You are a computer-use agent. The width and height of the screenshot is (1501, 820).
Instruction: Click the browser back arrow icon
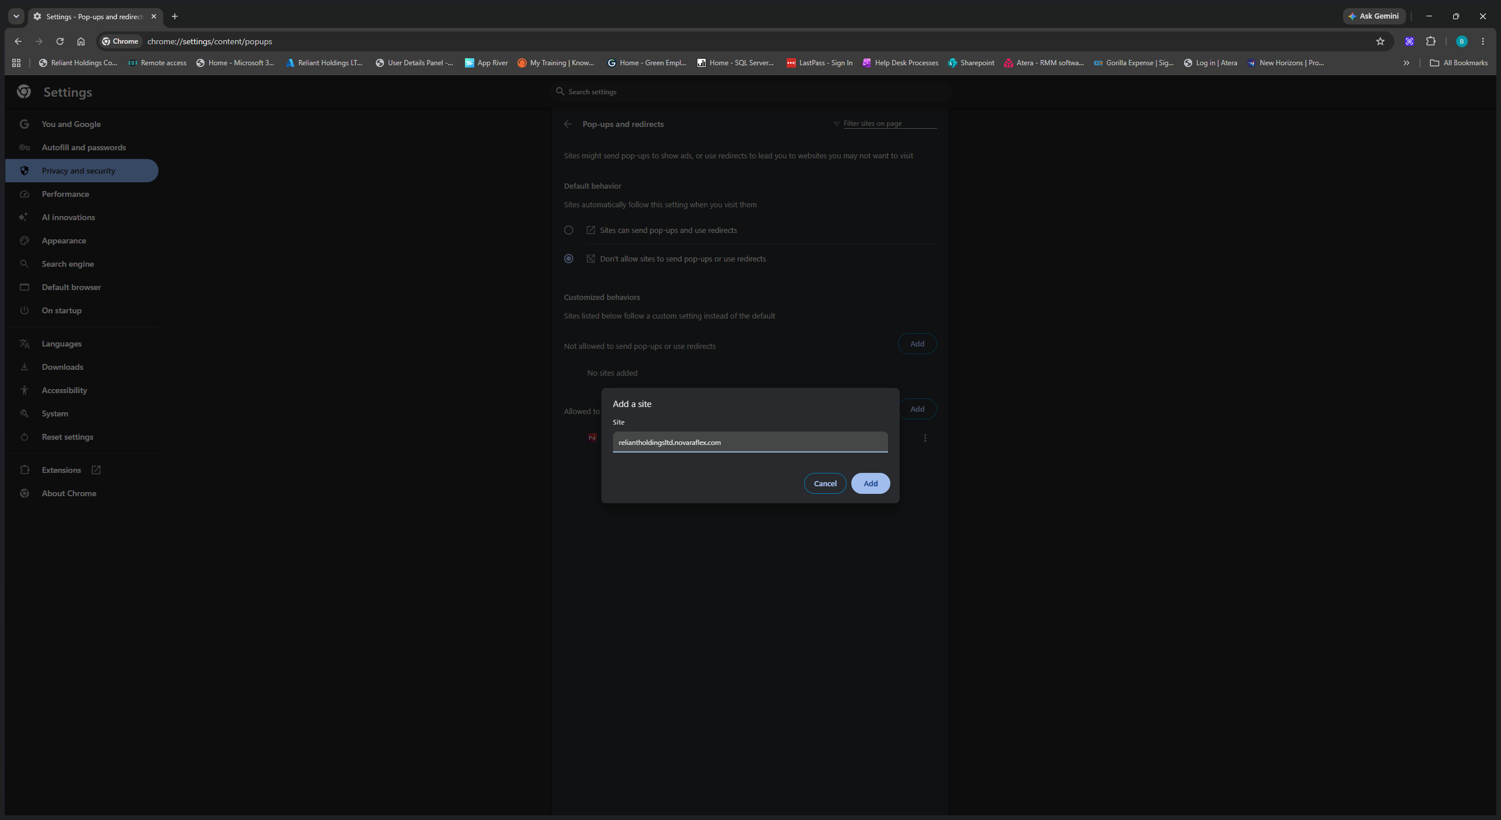[x=17, y=41]
